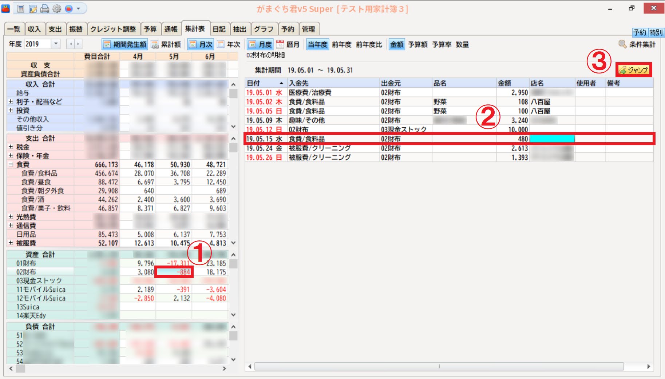The image size is (665, 379).
Task: Open the クレジット調整 tab
Action: 113,29
